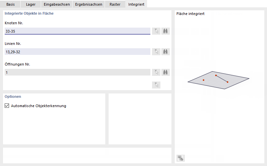The height and width of the screenshot is (166, 267).
Task: Click the isolated left red node in preview
Action: click(x=204, y=80)
